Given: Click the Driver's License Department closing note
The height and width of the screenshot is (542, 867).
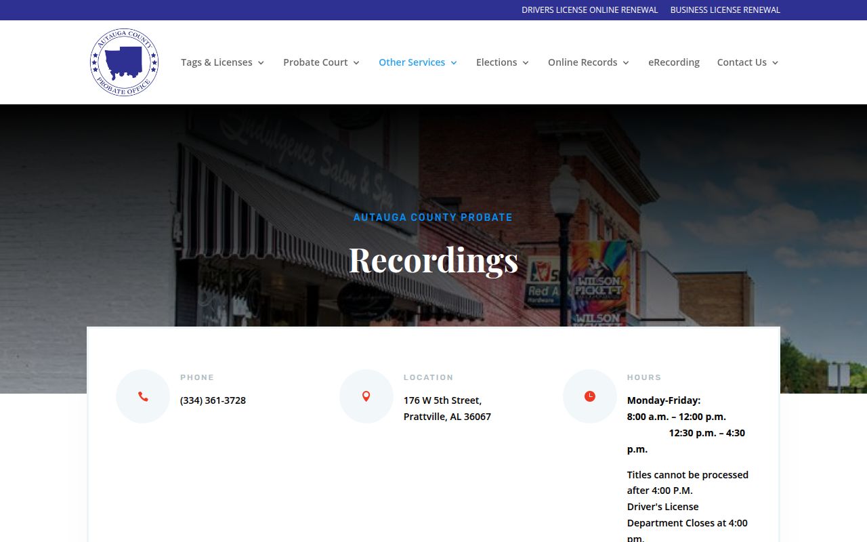Looking at the screenshot, I should click(688, 523).
